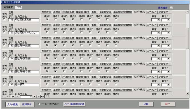
Task: Uncheck 構成7 for code 22 row
Action: point(99,32)
